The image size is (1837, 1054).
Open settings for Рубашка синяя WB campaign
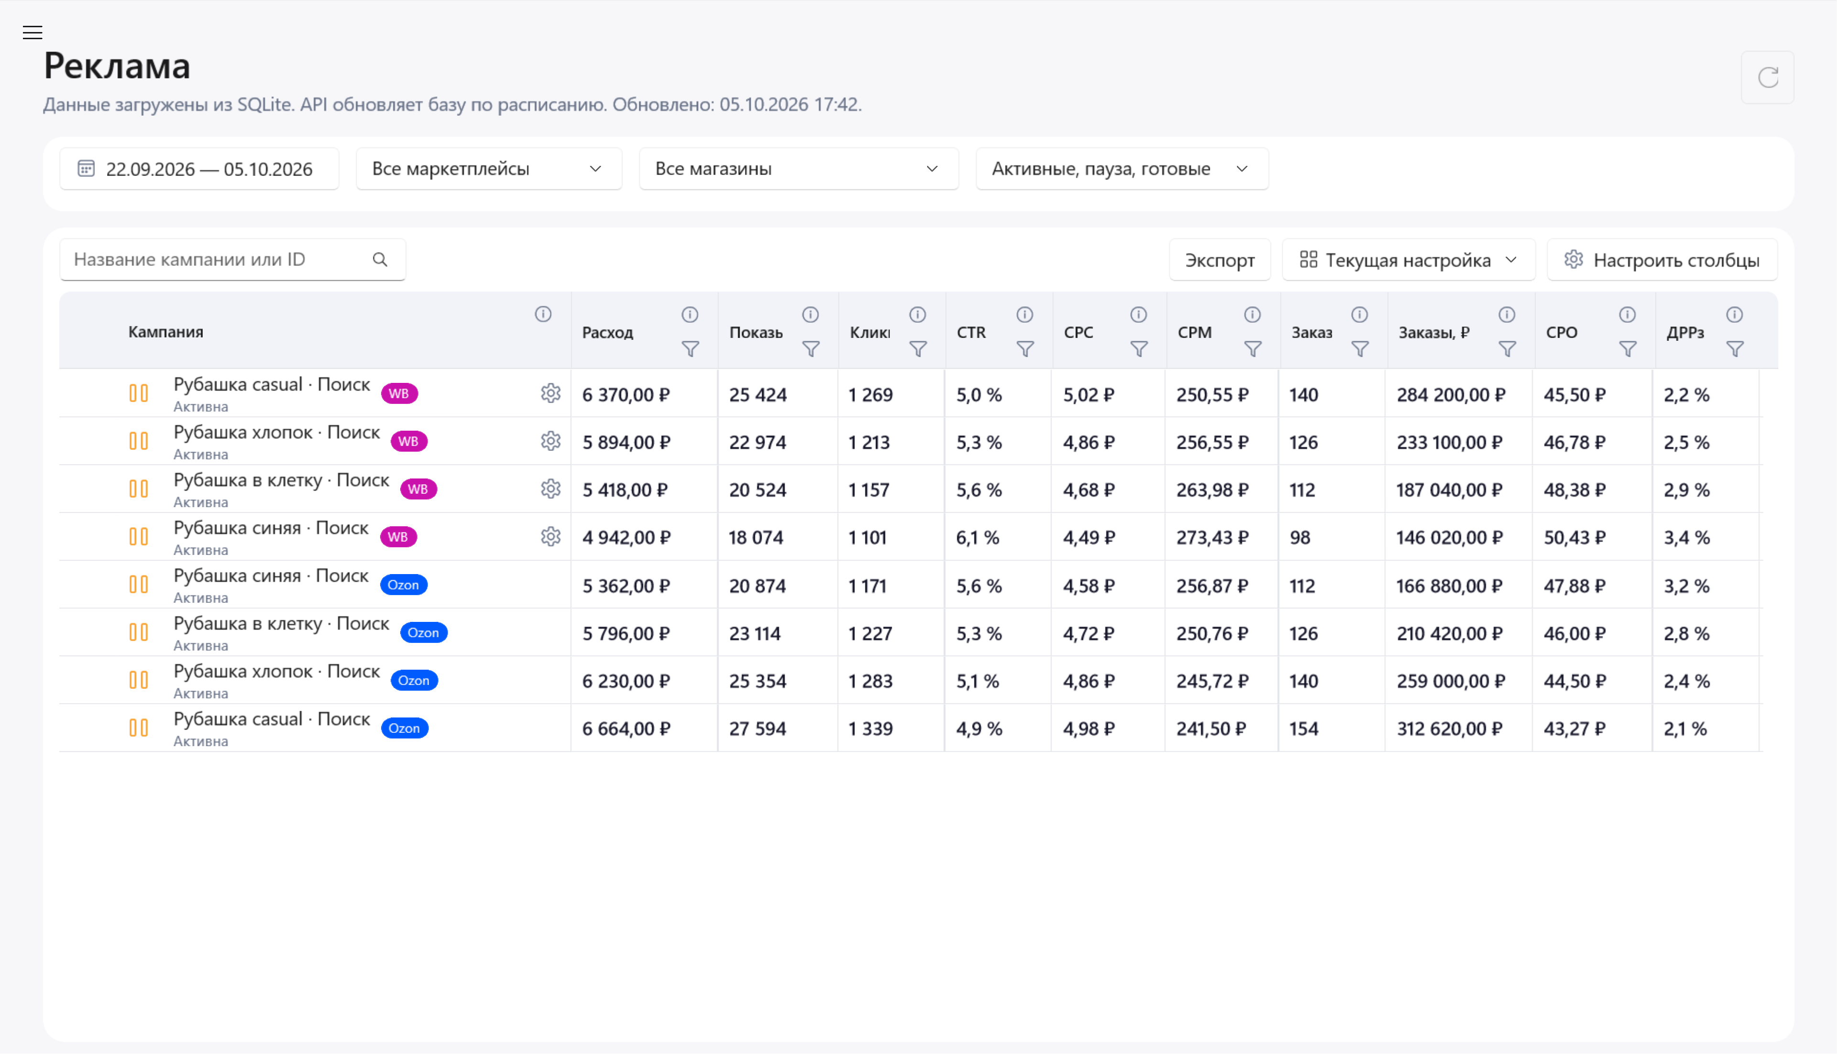click(x=551, y=536)
